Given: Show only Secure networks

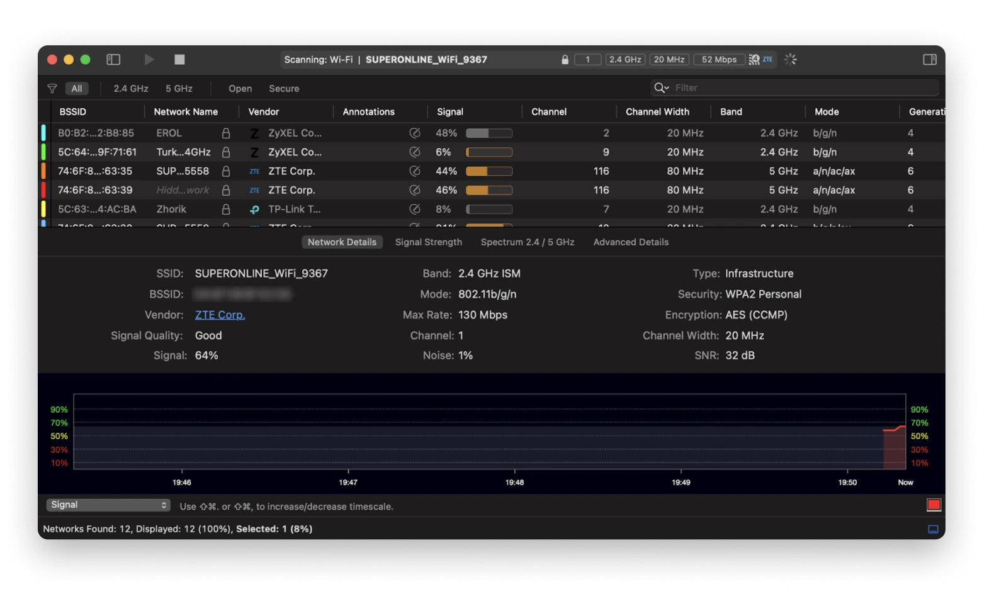Looking at the screenshot, I should pos(284,88).
